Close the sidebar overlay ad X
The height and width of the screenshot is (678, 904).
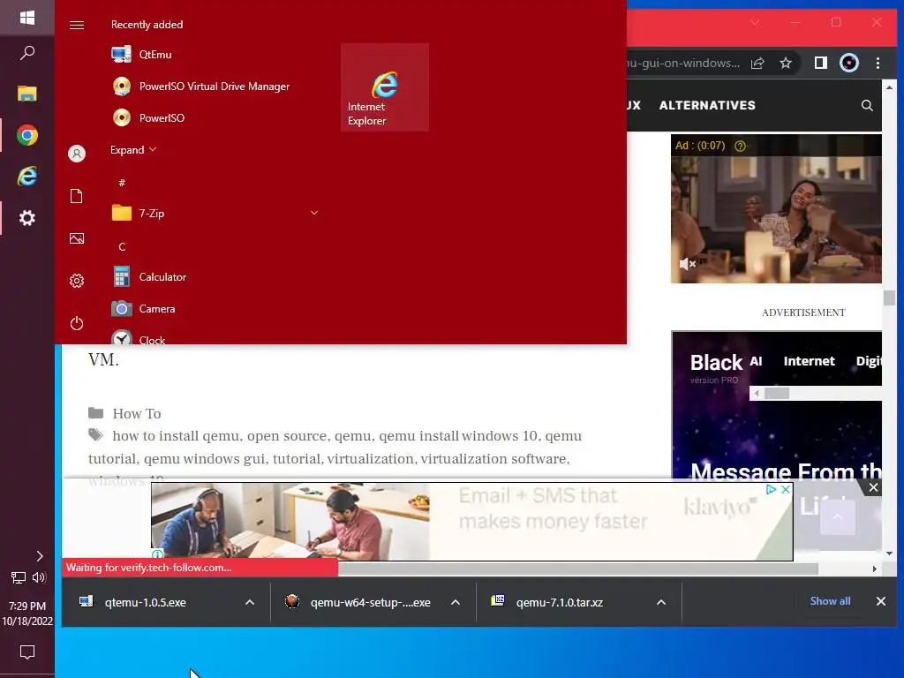click(873, 487)
